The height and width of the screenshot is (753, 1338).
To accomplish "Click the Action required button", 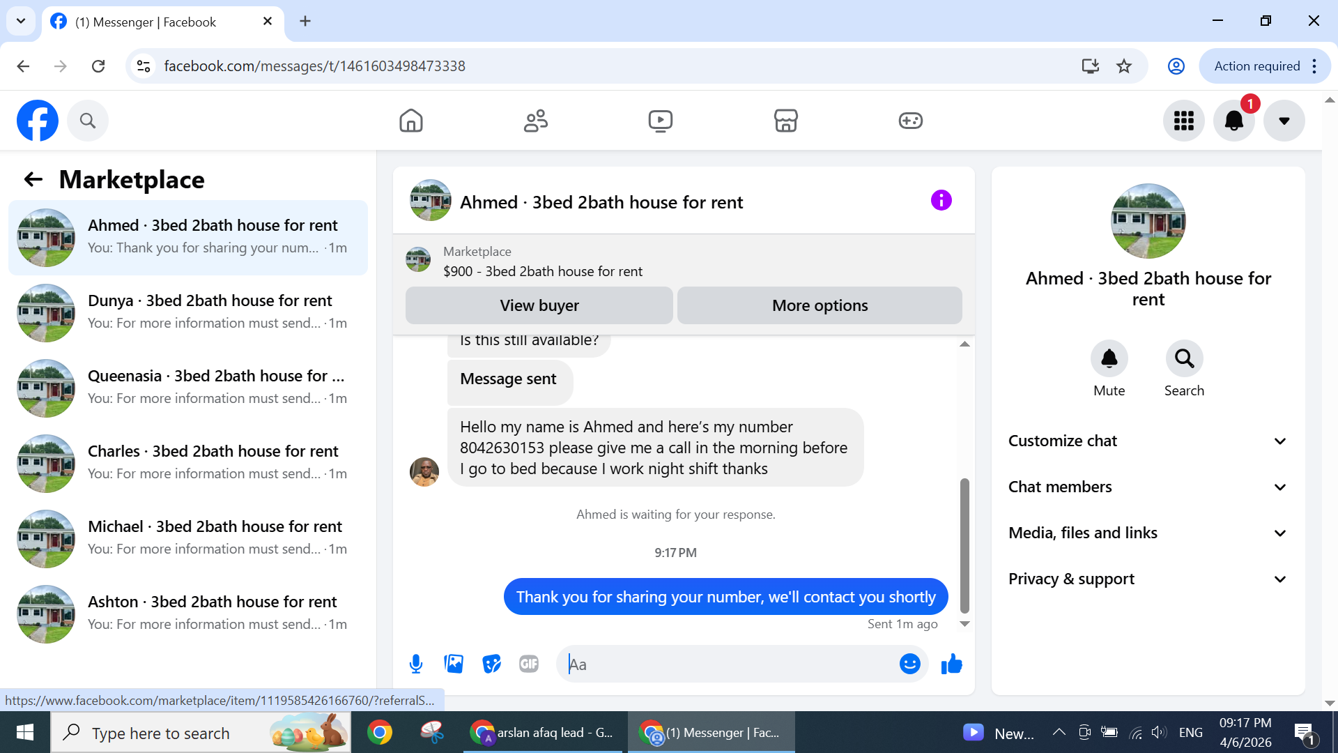I will click(x=1265, y=66).
